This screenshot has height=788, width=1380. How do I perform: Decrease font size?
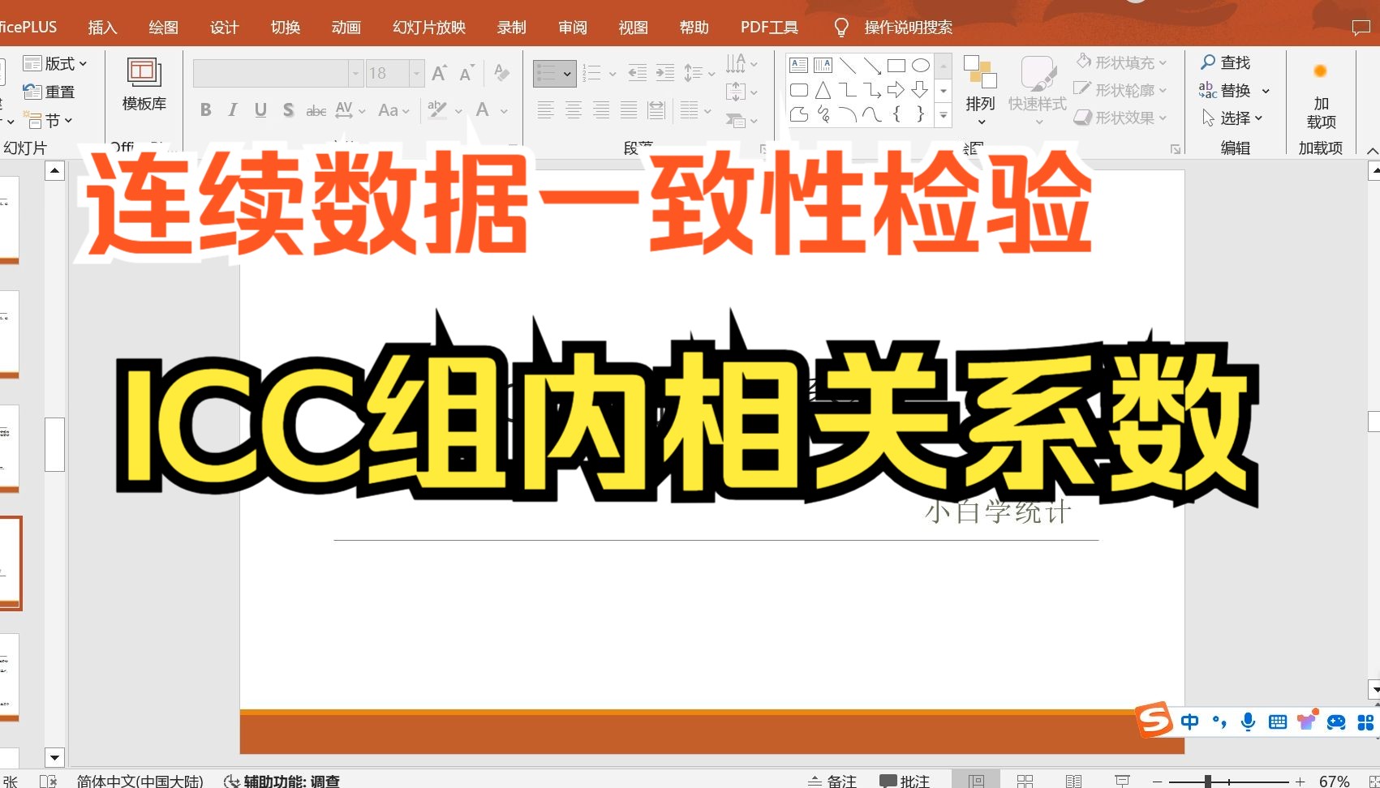coord(466,74)
